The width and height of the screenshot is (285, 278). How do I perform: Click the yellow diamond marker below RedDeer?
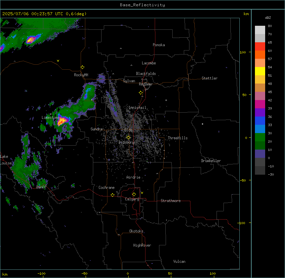141,92
